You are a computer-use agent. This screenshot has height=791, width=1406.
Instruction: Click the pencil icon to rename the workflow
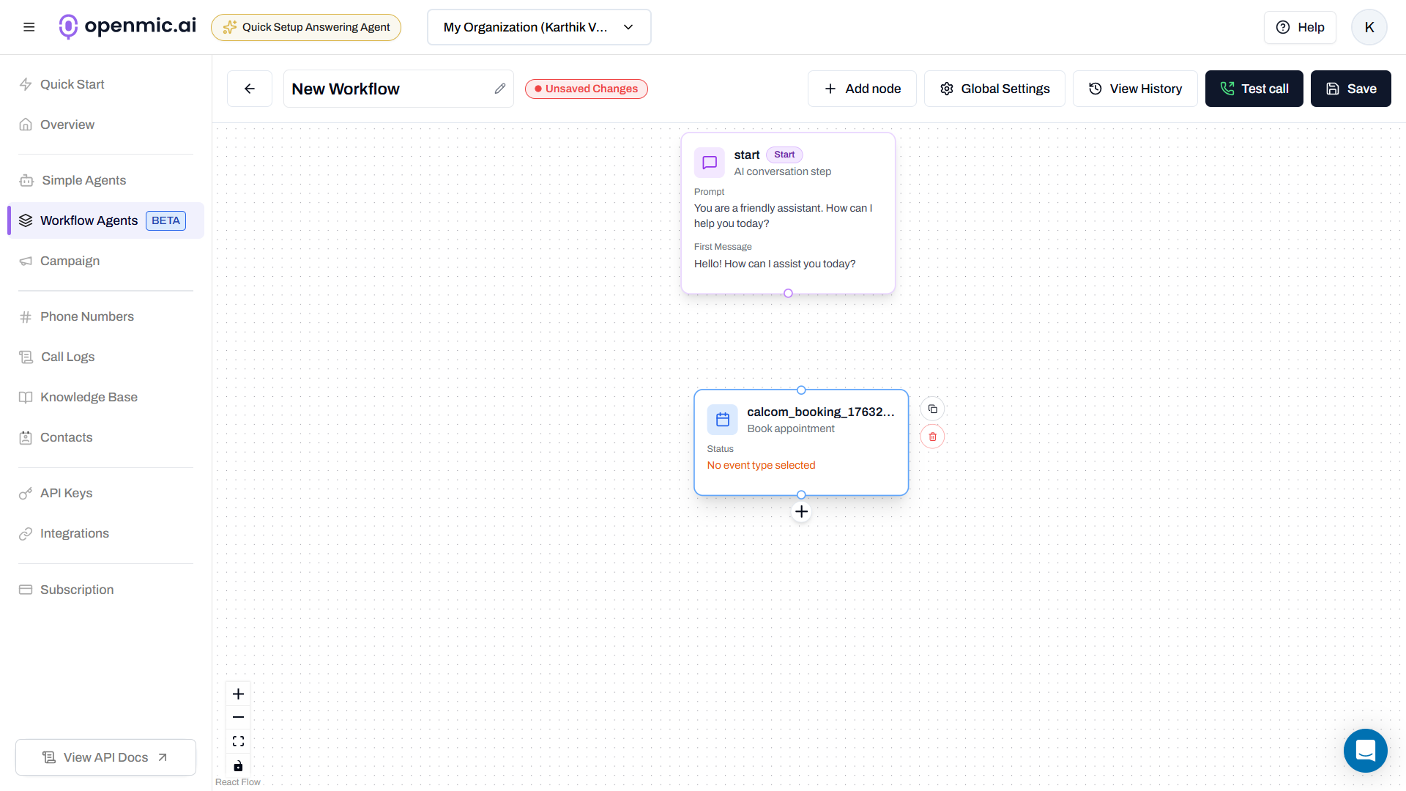500,88
